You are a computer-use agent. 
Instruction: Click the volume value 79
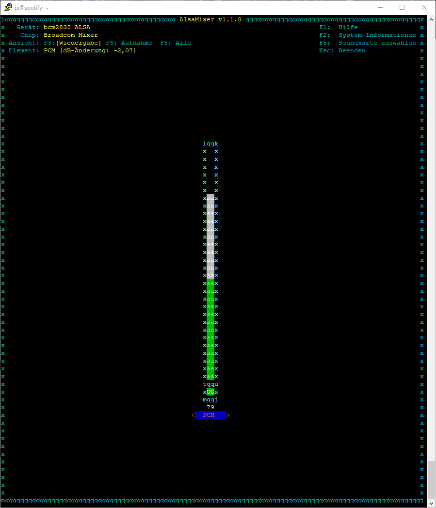(x=210, y=407)
